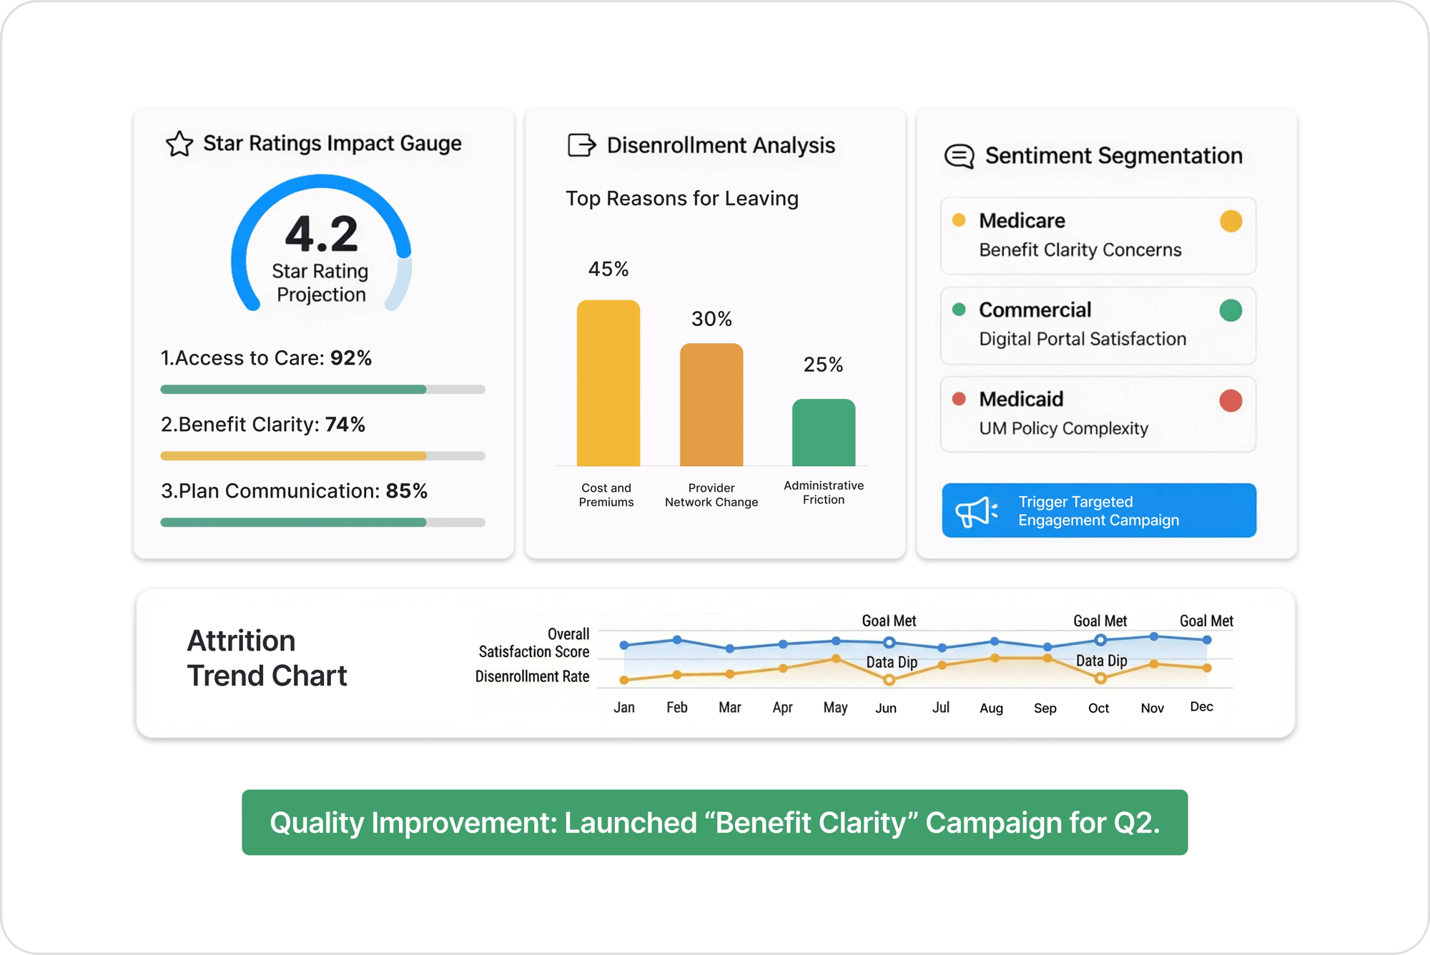Click the large yellow Medicare status dot

(1231, 221)
